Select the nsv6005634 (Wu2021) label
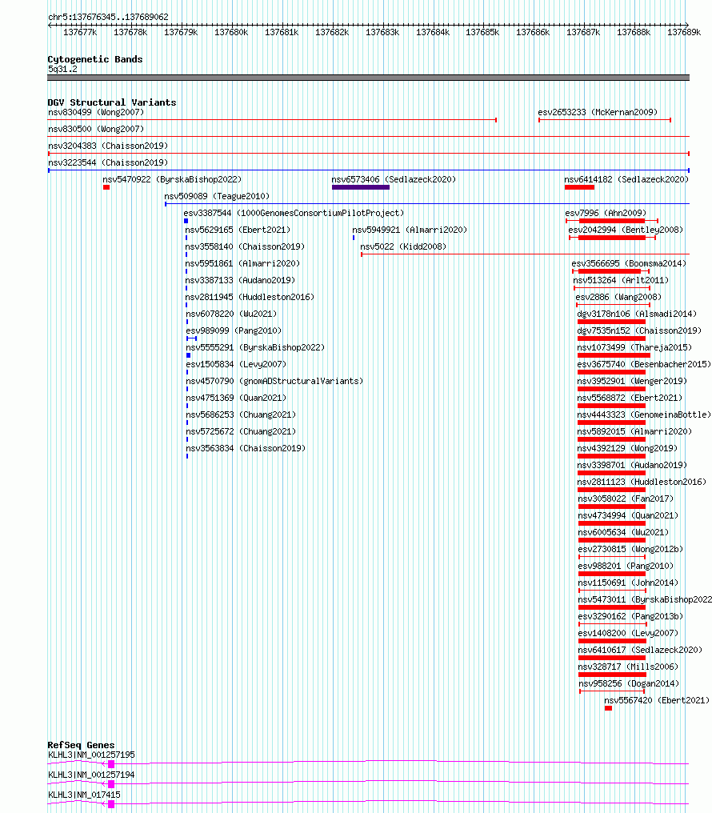The image size is (712, 813). [623, 532]
